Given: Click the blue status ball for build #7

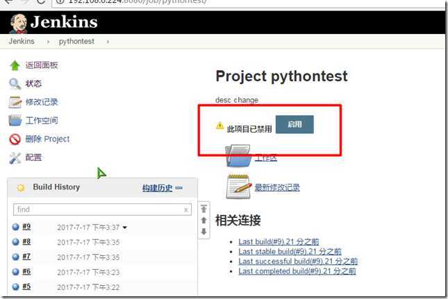Looking at the screenshot, I should pos(16,257).
